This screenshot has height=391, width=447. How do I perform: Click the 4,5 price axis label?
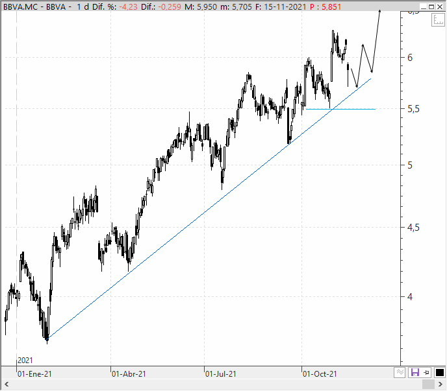point(413,228)
